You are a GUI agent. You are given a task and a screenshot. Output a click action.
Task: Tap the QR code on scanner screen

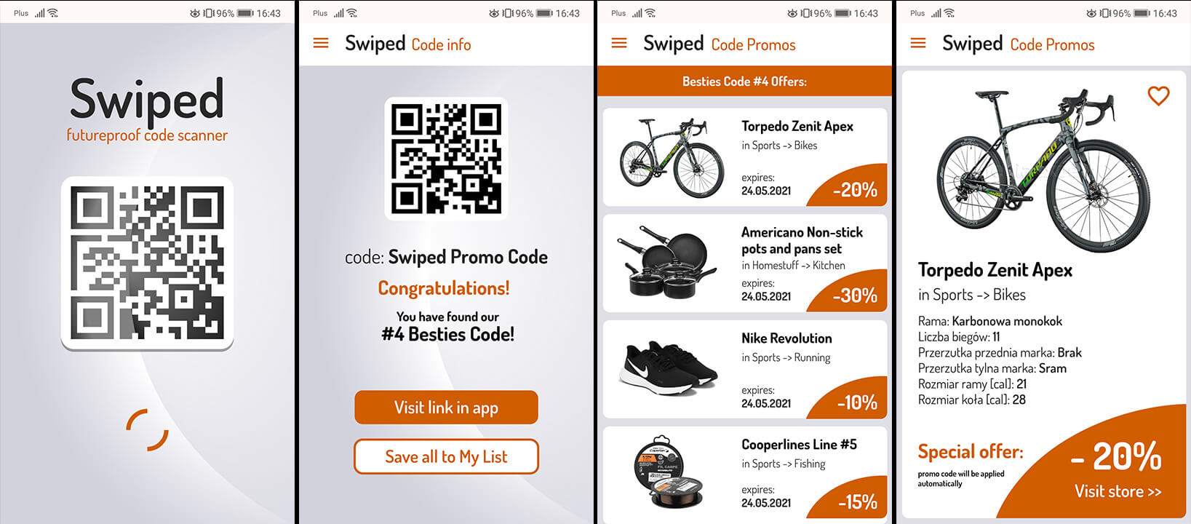(147, 263)
